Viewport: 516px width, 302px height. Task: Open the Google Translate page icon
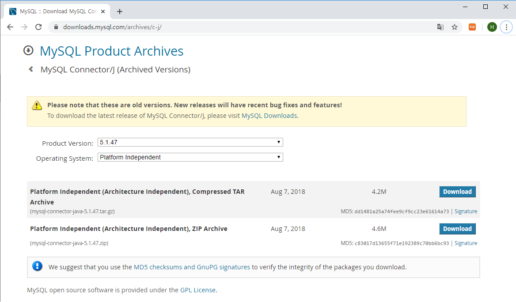[440, 27]
